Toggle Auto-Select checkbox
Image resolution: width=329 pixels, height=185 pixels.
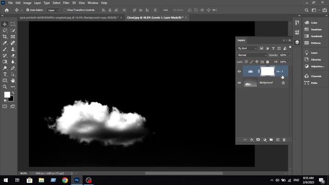click(x=27, y=10)
